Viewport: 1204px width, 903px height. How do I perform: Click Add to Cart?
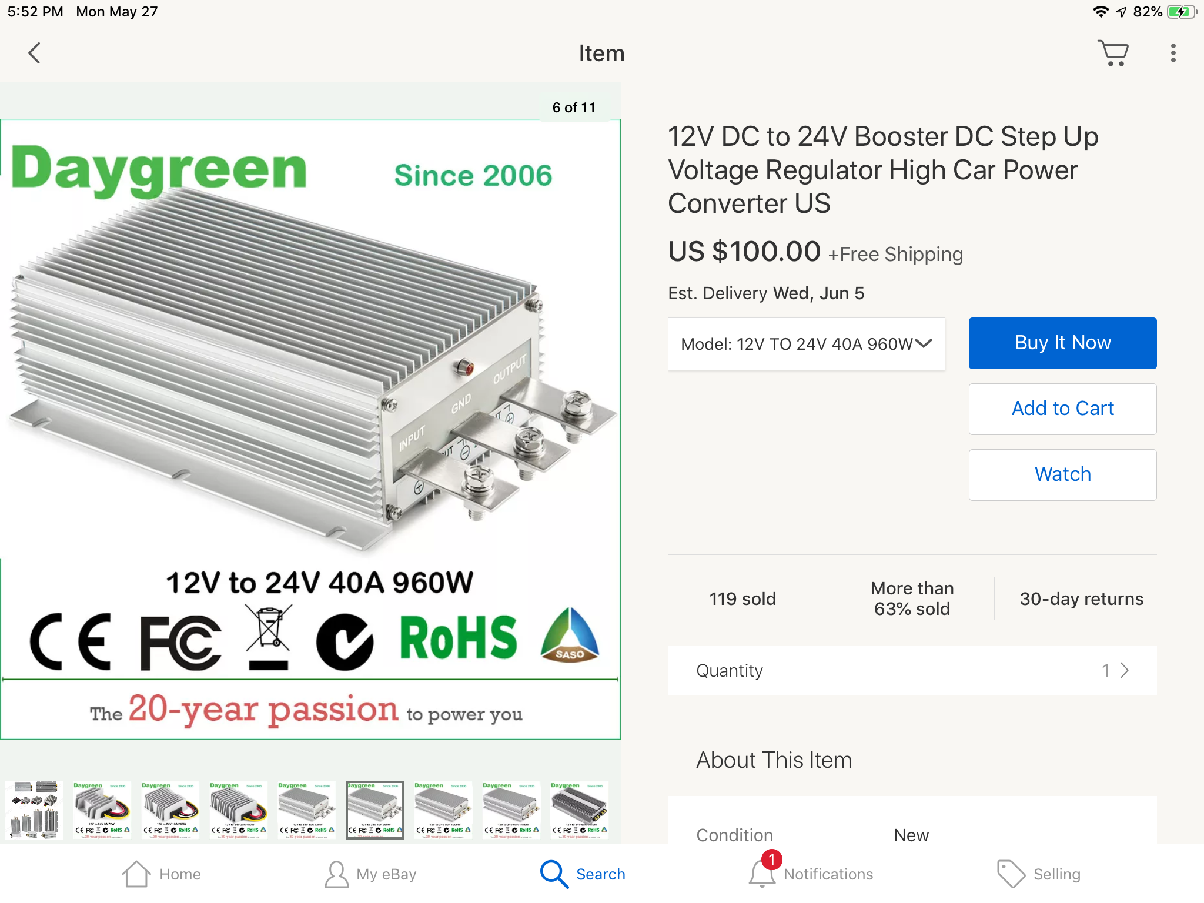click(x=1063, y=409)
